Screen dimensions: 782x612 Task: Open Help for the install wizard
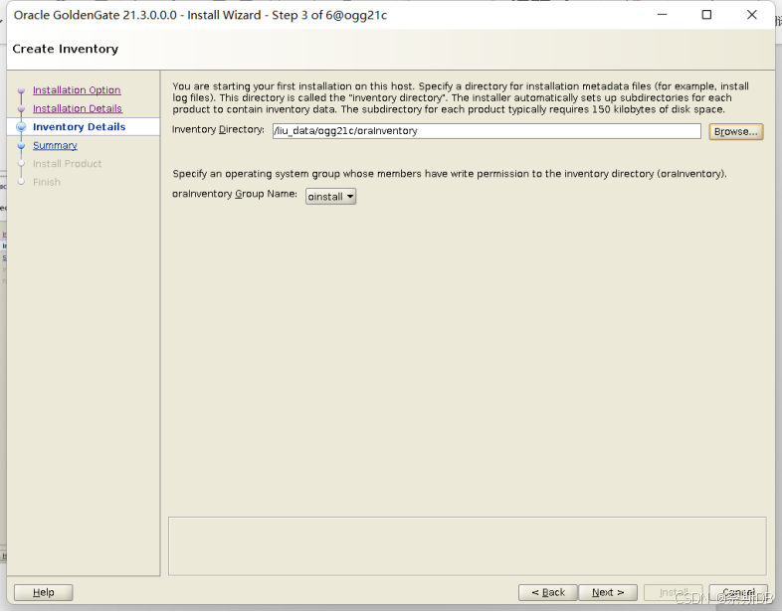coord(44,592)
